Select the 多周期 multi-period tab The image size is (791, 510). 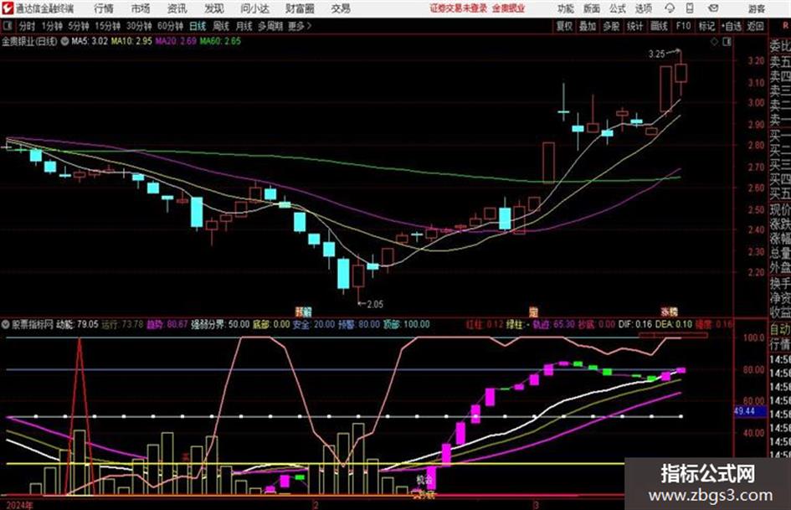(270, 26)
